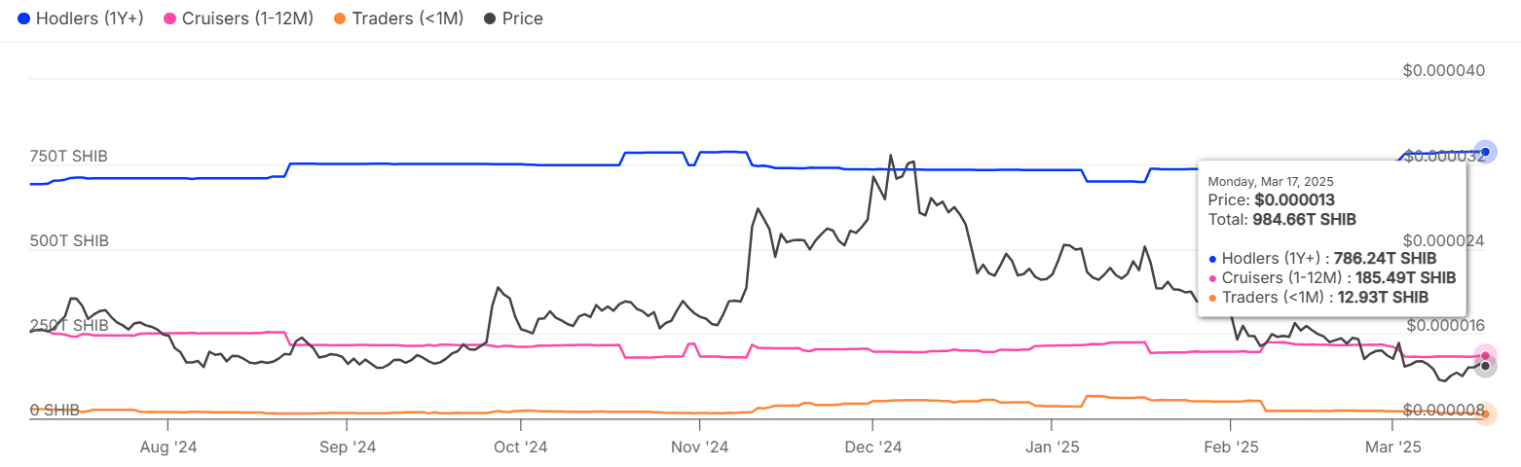Image resolution: width=1521 pixels, height=467 pixels.
Task: Click the $0.000040 price axis label
Action: [x=1443, y=71]
